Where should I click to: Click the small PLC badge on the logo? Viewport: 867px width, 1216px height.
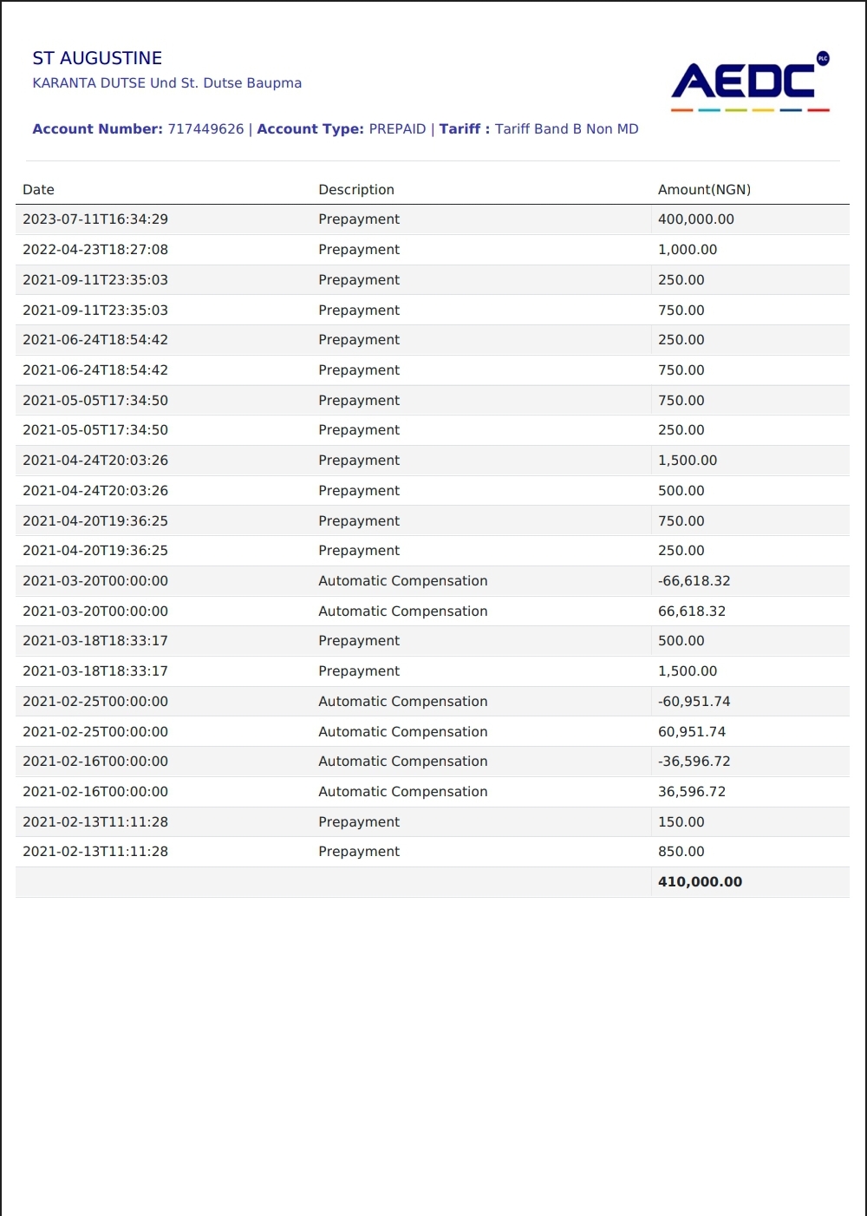[x=823, y=59]
